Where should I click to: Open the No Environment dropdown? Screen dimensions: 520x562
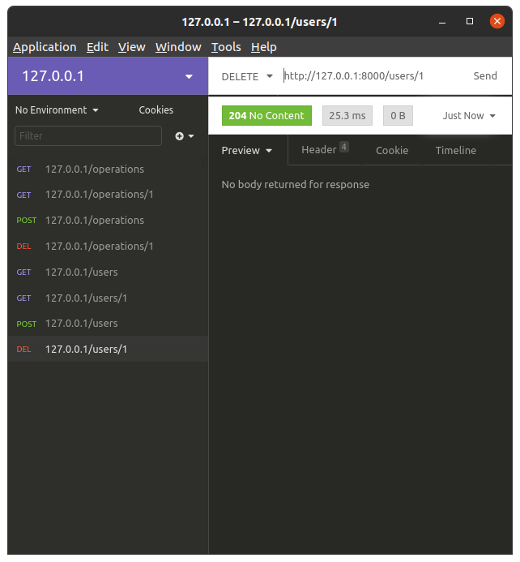click(57, 110)
